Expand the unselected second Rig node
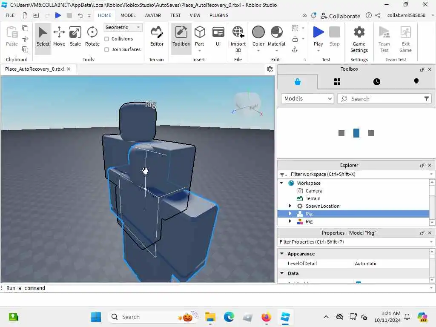The image size is (436, 327). tap(290, 221)
